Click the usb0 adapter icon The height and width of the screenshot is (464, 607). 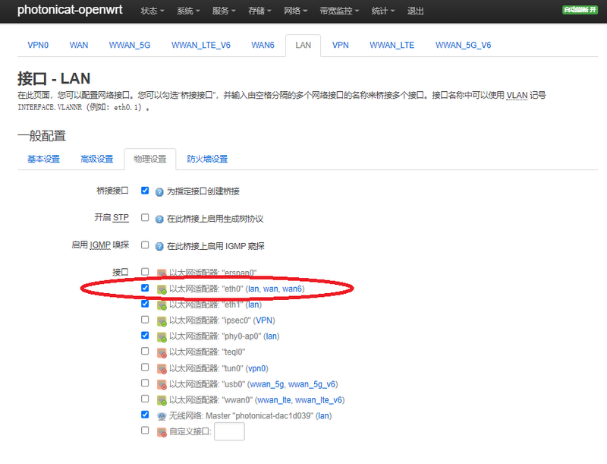point(162,384)
